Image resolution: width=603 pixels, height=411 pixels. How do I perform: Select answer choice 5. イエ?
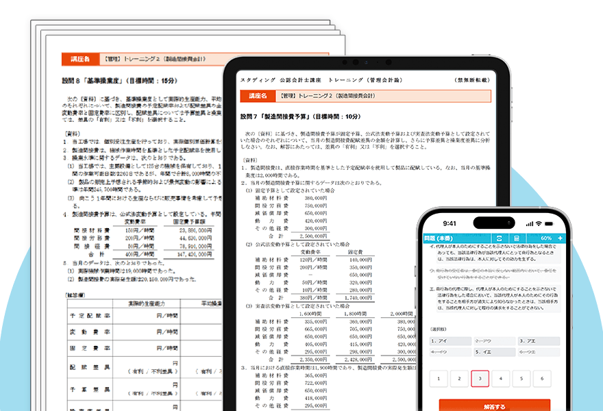point(494,352)
